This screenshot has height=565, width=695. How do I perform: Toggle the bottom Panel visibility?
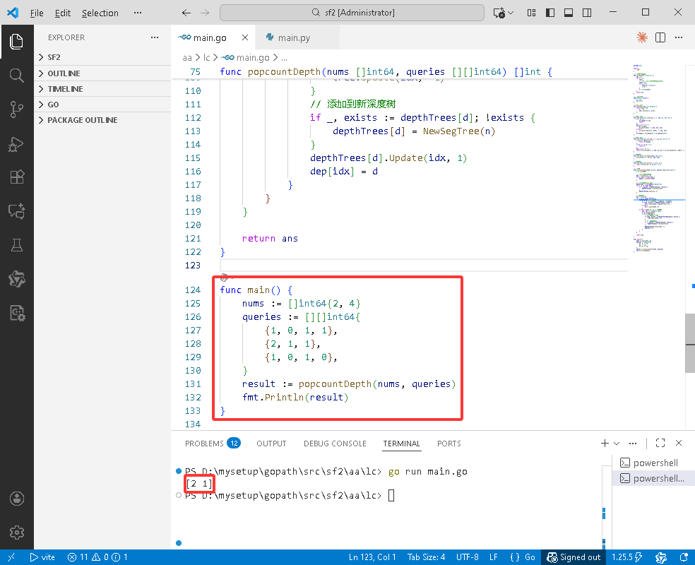[569, 13]
